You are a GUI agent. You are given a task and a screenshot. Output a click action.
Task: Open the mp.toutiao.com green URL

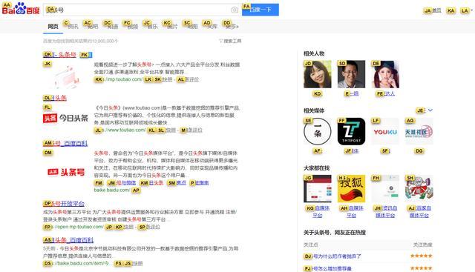click(119, 79)
